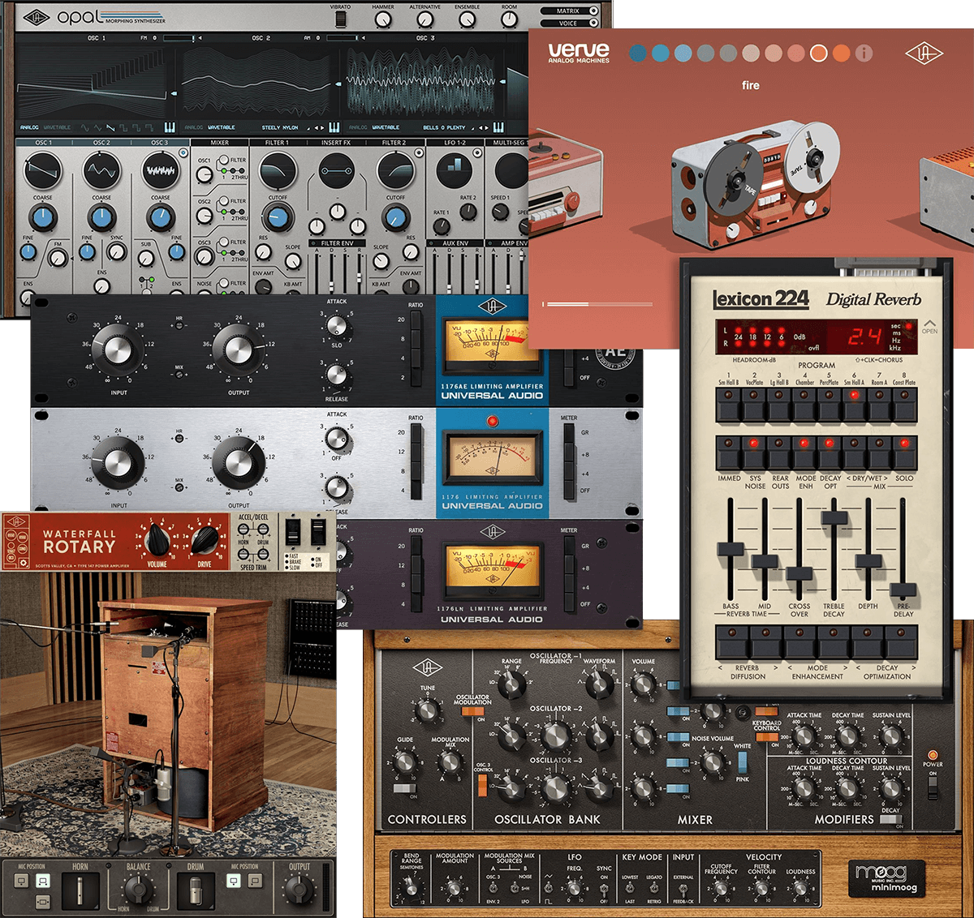Open the Drum microphone selector on Waterfall Rotary
The width and height of the screenshot is (974, 918).
[196, 891]
